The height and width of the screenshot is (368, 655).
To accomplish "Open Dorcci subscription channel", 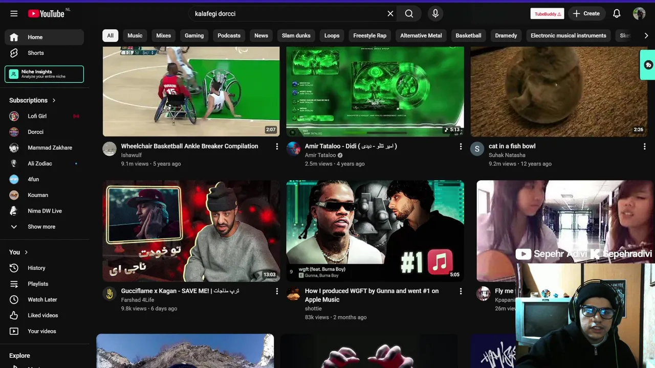I will point(45,132).
